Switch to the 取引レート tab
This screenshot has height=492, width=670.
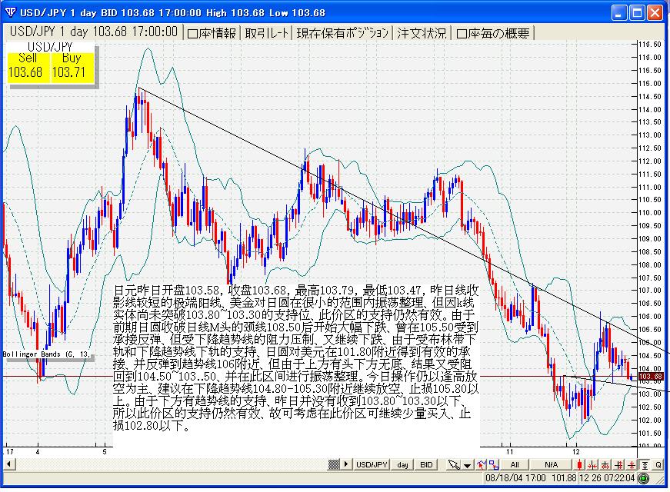pos(267,32)
